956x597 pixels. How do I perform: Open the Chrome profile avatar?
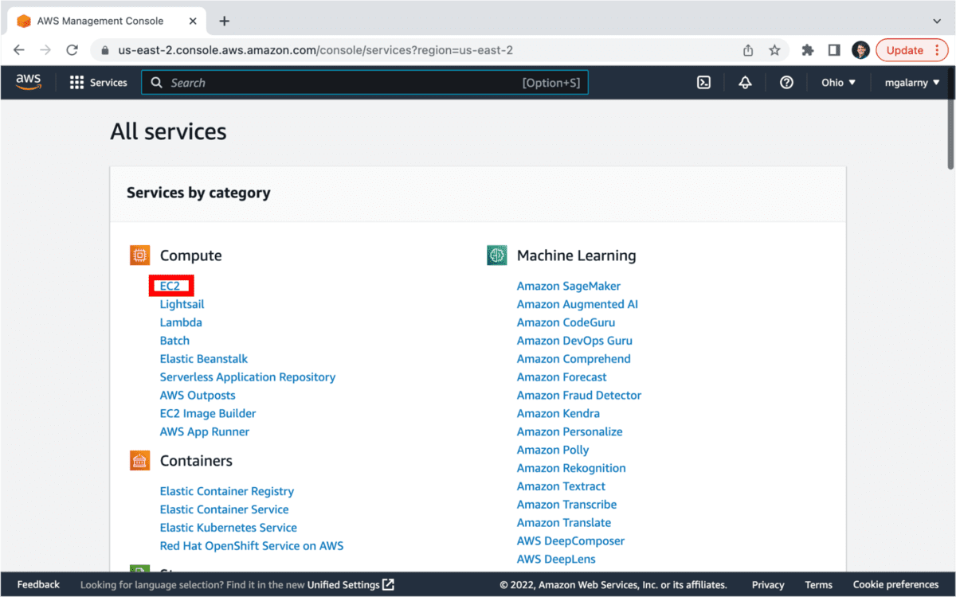(860, 50)
